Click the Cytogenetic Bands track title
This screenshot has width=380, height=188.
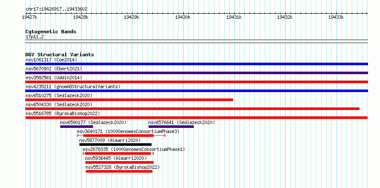tap(51, 32)
